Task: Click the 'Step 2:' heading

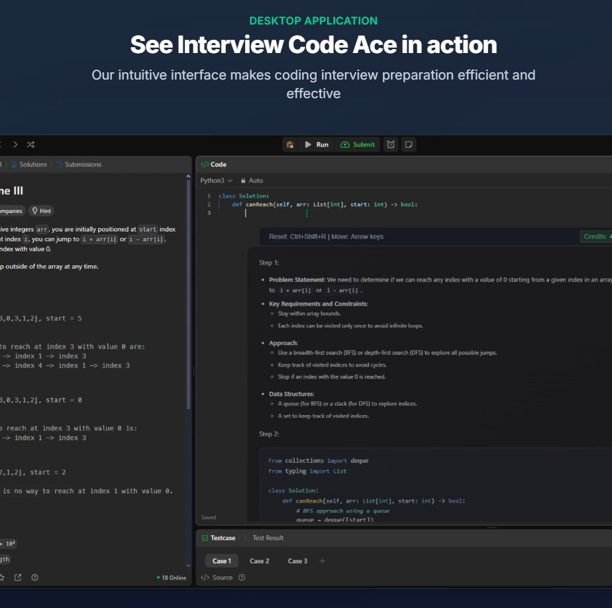Action: pos(269,434)
